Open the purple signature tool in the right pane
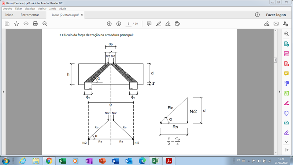 tap(286, 133)
